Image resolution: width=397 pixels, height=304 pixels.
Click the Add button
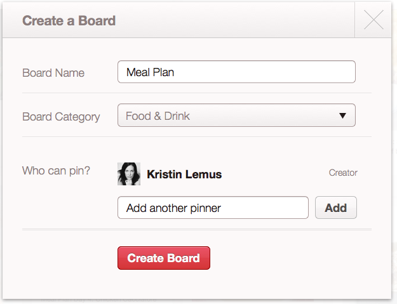pos(336,208)
